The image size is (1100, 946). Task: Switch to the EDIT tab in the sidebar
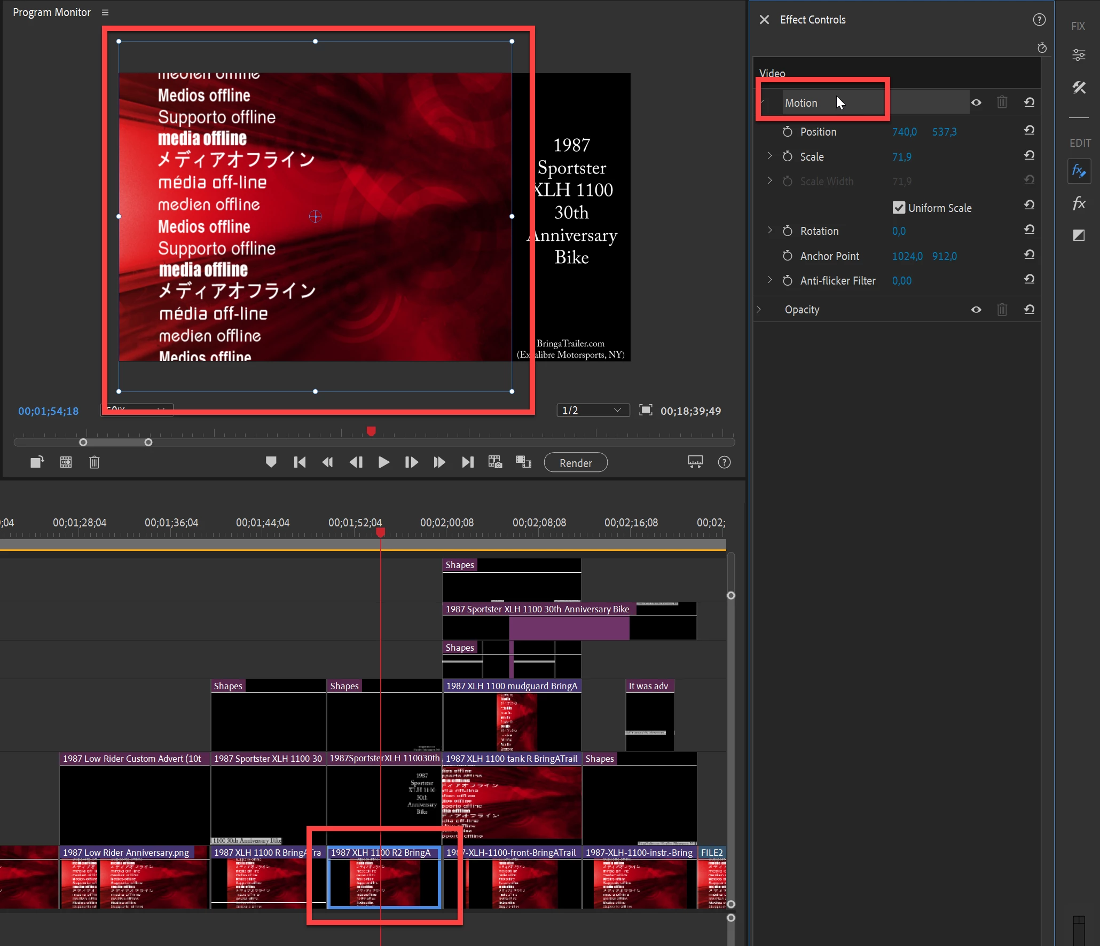pos(1079,143)
